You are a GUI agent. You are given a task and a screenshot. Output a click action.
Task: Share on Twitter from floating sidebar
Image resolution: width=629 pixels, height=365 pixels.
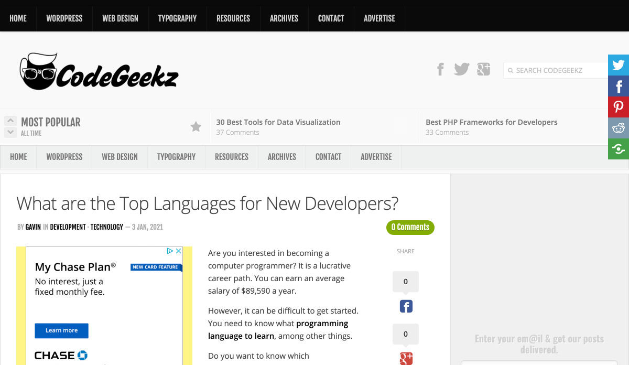[x=619, y=65]
